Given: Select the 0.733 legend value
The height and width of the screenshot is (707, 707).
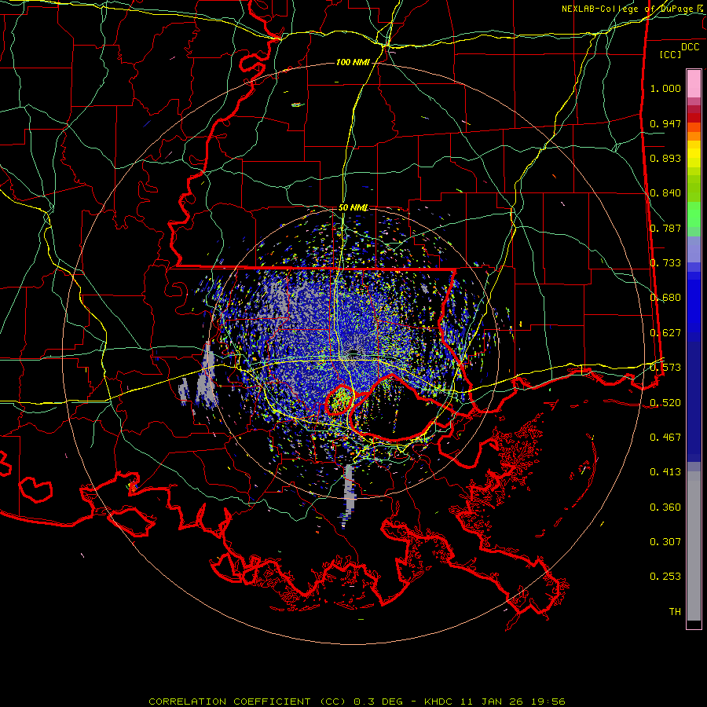Looking at the screenshot, I should coord(665,263).
